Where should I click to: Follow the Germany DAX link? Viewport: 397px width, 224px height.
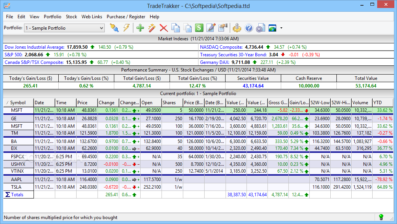[215, 62]
